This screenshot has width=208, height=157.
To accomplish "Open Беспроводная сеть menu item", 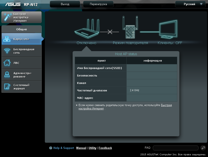I will click(x=21, y=51).
